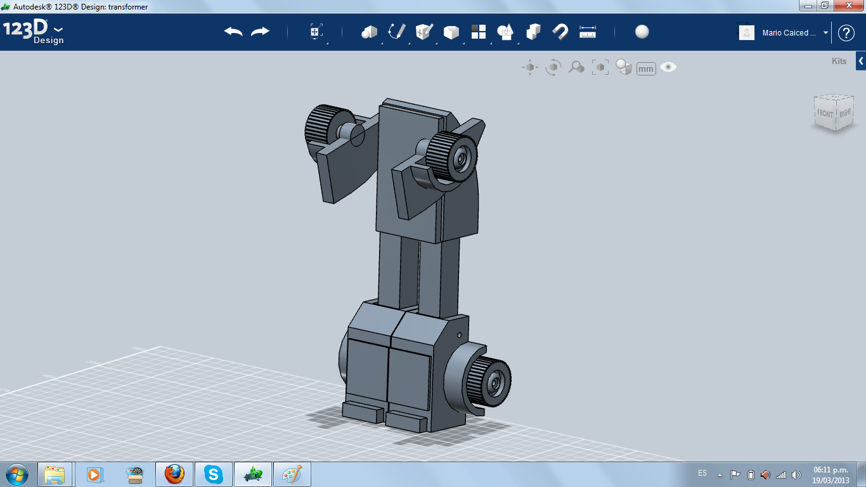Show hidden system tray icons
Viewport: 866px width, 487px height.
point(720,475)
